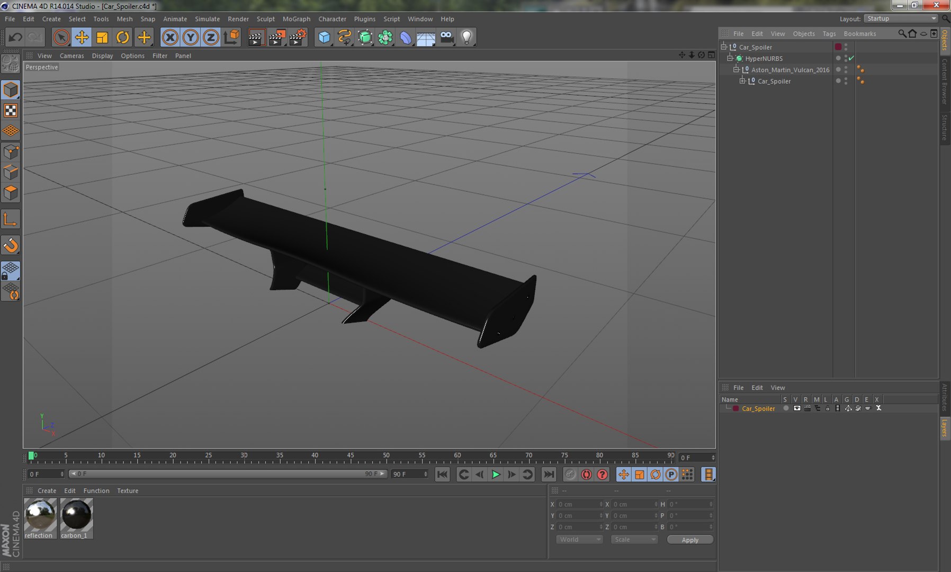Click the Car_Spoiler layer color swatch in Layers

[736, 408]
